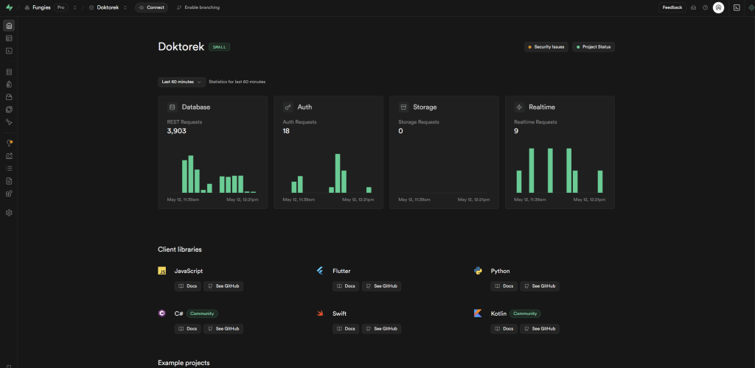
Task: Open Flutter Docs button
Action: [346, 286]
